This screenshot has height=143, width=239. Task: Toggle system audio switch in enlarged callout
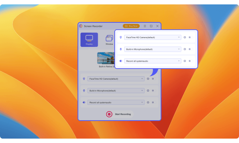tap(190, 61)
